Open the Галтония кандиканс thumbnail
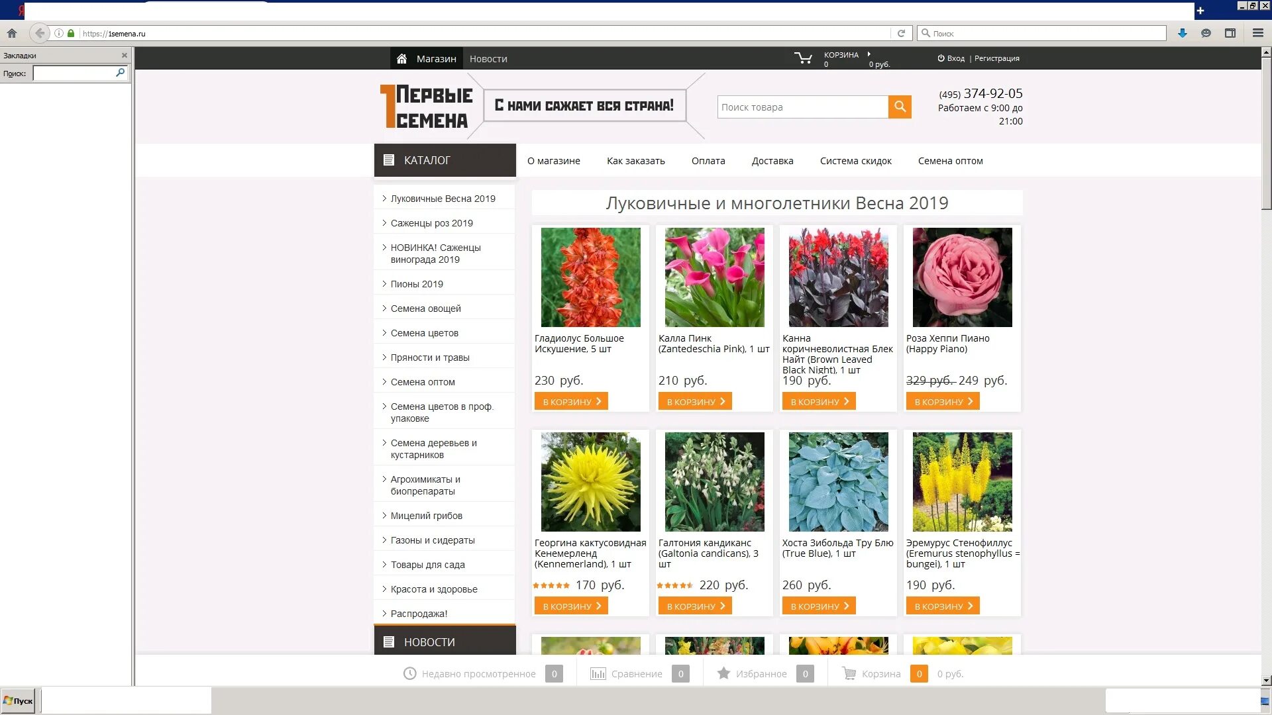This screenshot has width=1272, height=715. 715,482
